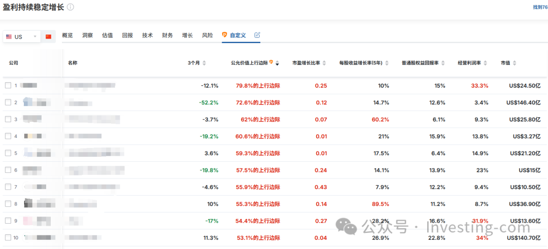Sort by 3个月 column arrows
The width and height of the screenshot is (548, 249).
[204, 63]
